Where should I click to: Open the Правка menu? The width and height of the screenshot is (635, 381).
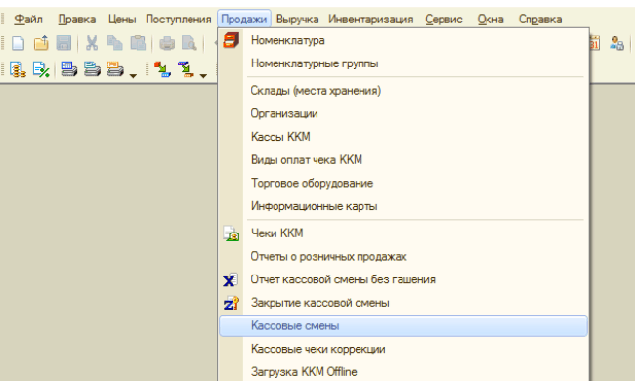[x=77, y=19]
